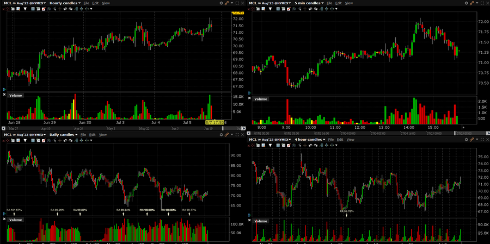Expand the 5 min candles interval dropdown

[308, 3]
